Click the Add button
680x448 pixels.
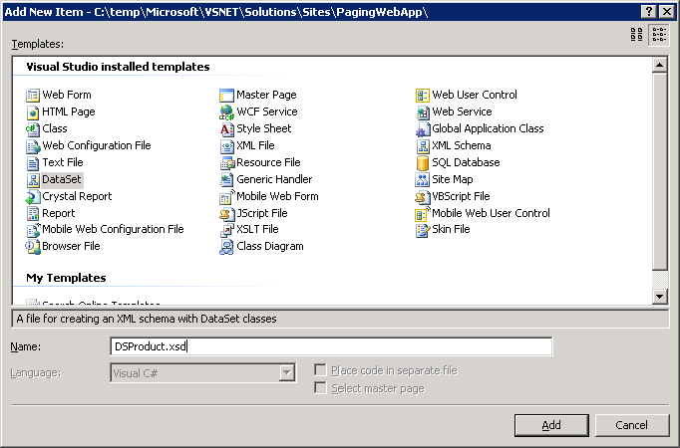pos(551,425)
